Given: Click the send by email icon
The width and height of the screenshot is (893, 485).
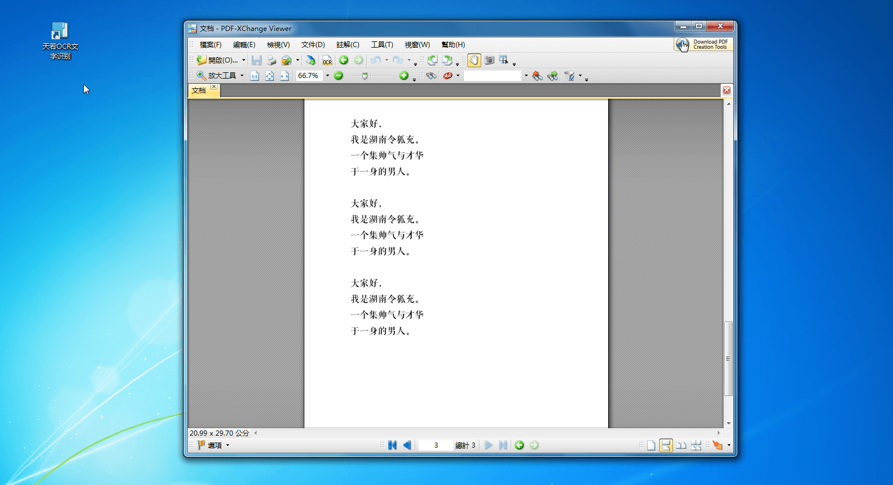Looking at the screenshot, I should pyautogui.click(x=287, y=60).
